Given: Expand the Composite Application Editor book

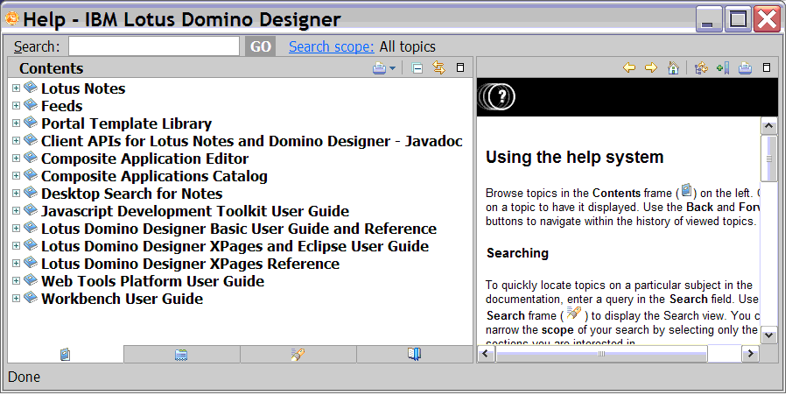Looking at the screenshot, I should [x=16, y=159].
